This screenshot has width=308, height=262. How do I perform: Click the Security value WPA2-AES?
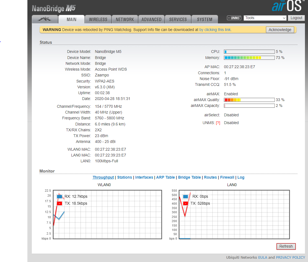point(105,81)
